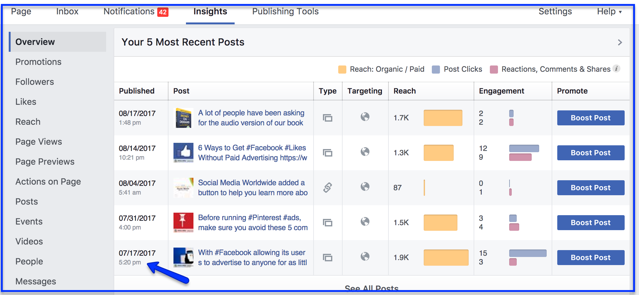
Task: Click the photo type icon for the 07/31/2017 post
Action: click(328, 223)
